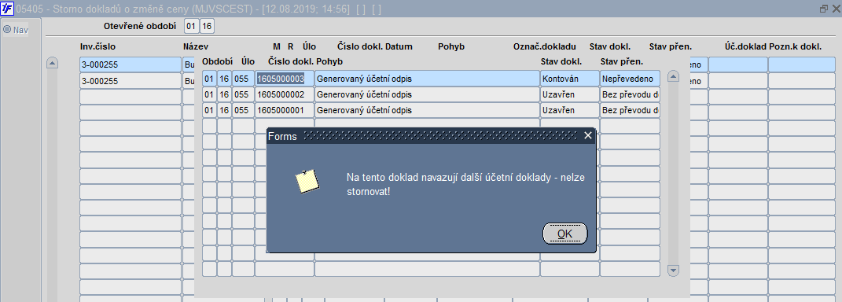Click Pohyb cell of row 1605000003
This screenshot has height=302, width=842.
pyautogui.click(x=427, y=79)
